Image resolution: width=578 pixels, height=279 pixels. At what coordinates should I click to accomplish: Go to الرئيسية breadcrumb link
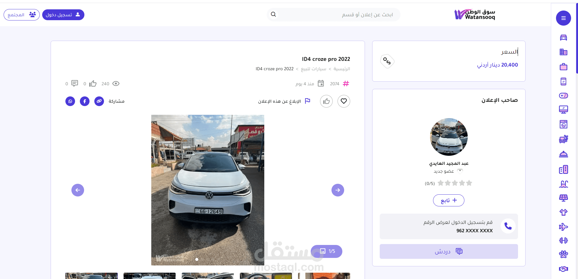pyautogui.click(x=342, y=69)
